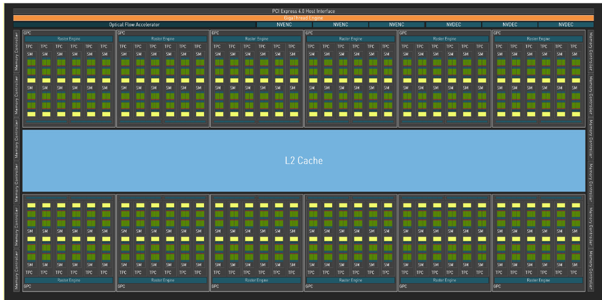Select the orange GigaThread Engine bar
Screen dimensions: 602x300
303,18
